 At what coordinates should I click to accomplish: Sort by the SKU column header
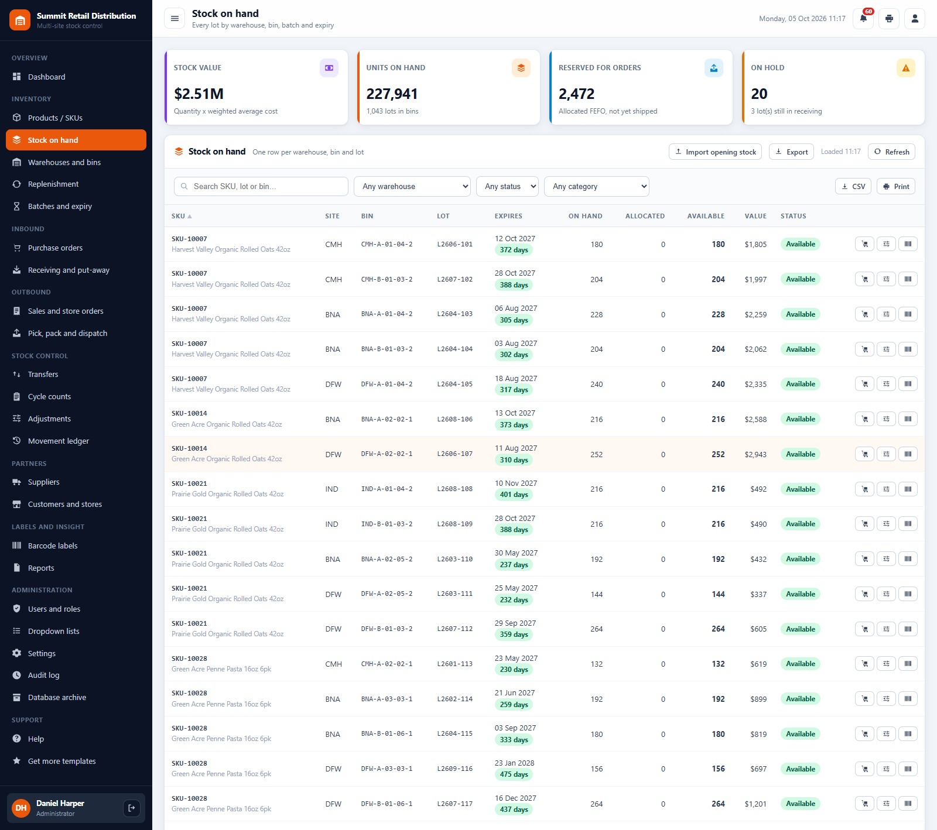182,216
